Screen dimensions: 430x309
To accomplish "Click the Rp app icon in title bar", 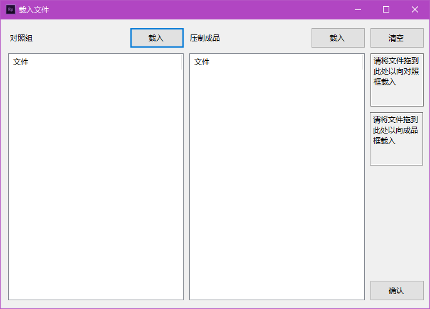I will (x=11, y=9).
